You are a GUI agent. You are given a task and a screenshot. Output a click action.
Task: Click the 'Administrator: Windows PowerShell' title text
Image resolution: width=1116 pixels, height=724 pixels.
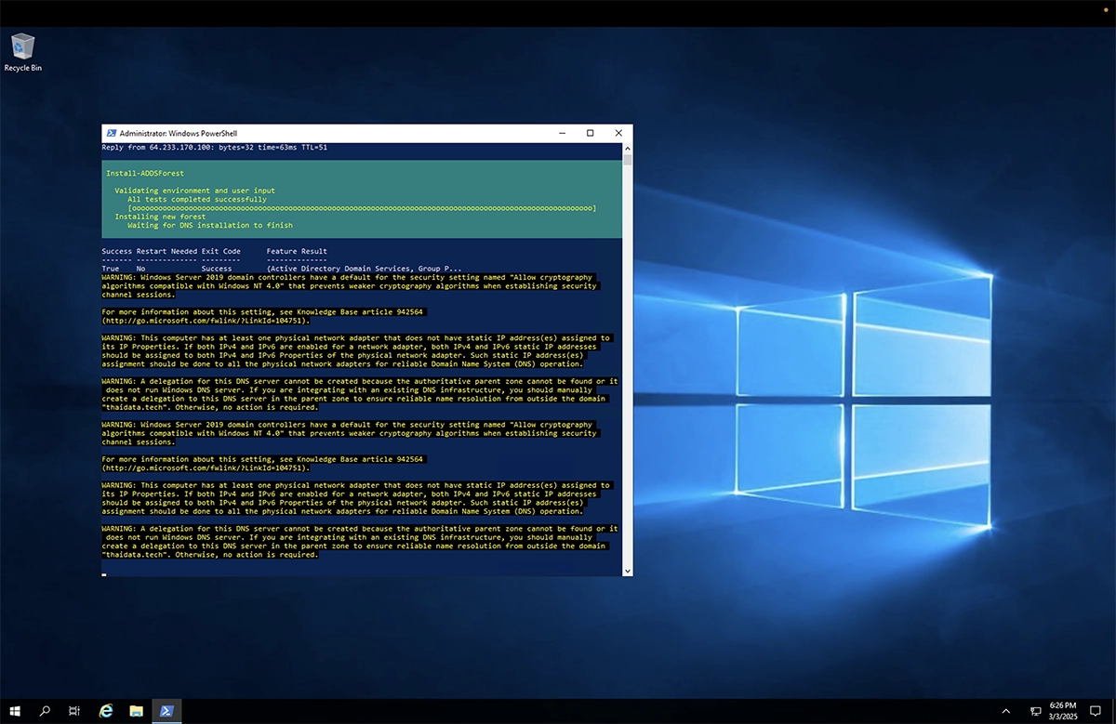coord(179,133)
